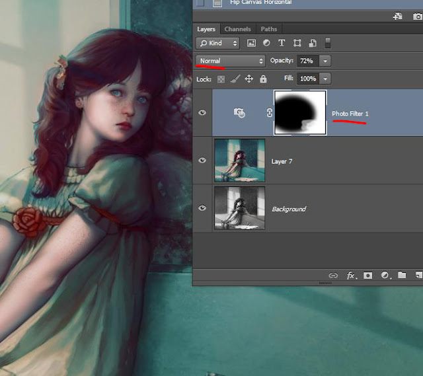
Task: Hide the Photo Filter 1 layer
Action: click(x=202, y=112)
